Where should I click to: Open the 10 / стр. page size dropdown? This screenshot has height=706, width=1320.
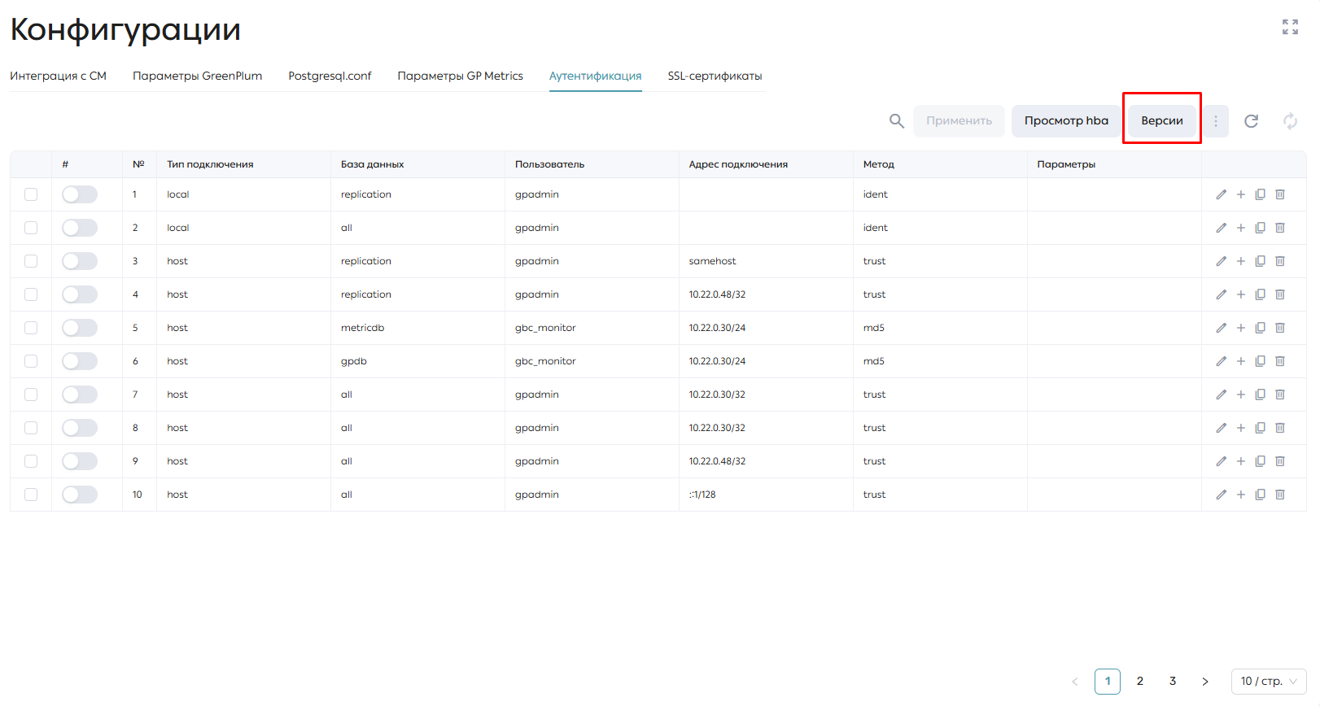(x=1269, y=682)
